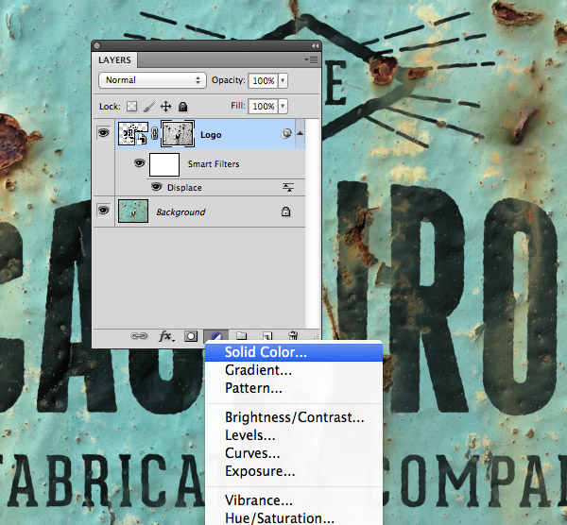Click the lock all padlock icon
The height and width of the screenshot is (525, 567).
click(x=183, y=107)
